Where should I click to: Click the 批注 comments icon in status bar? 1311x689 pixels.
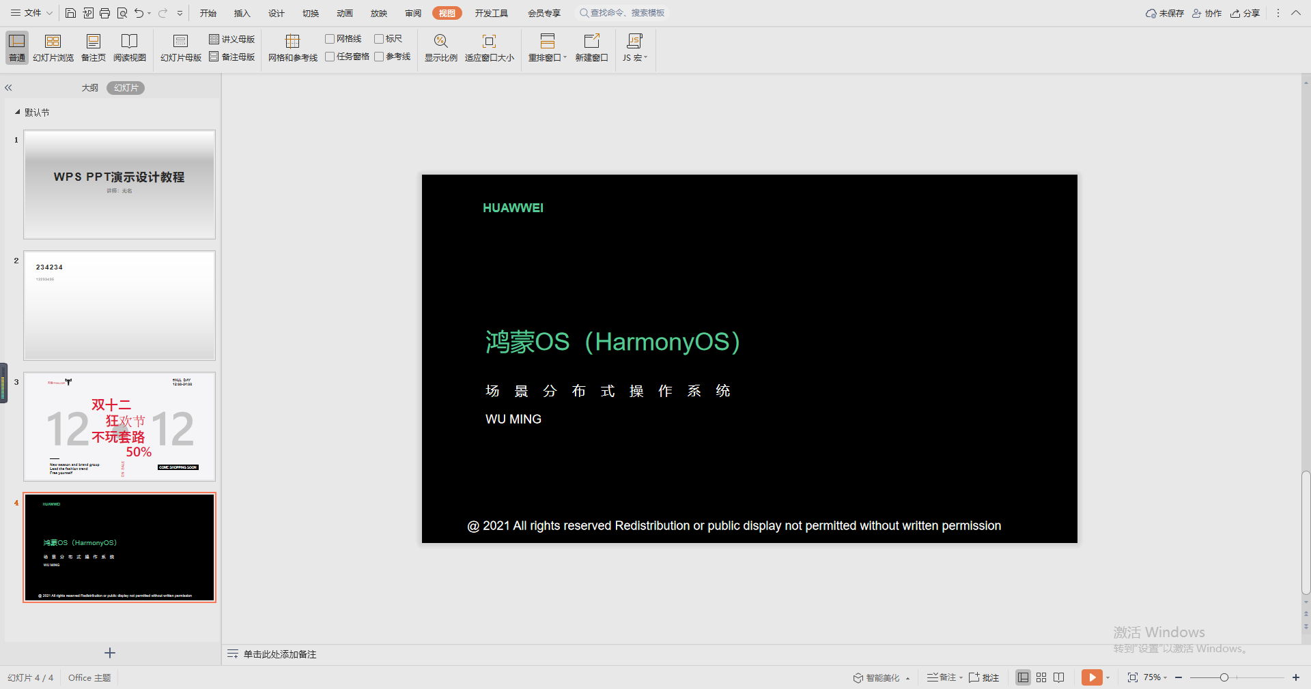[984, 677]
